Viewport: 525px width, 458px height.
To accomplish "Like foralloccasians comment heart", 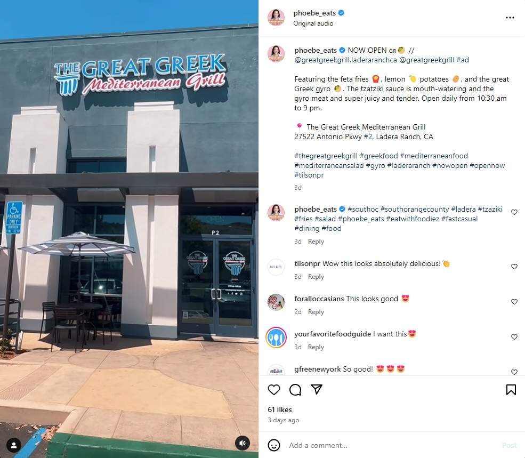I will 514,302.
